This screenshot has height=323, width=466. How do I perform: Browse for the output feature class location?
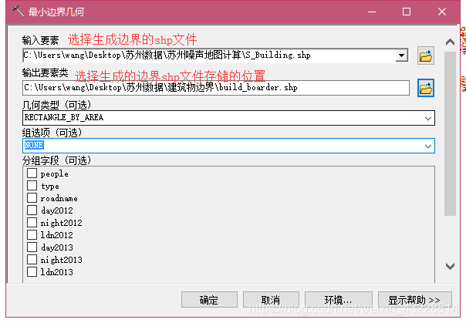(426, 88)
